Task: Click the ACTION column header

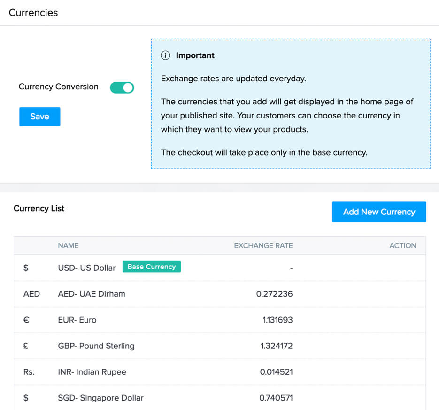Action: [402, 245]
